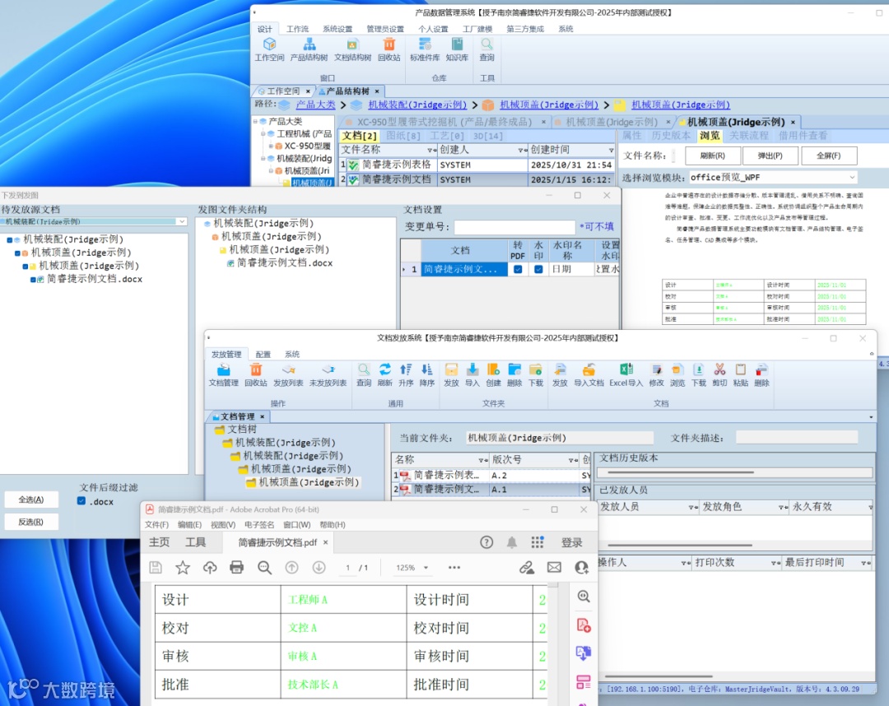The image size is (889, 706).
Task: Open the 选择浏览模块 office预览_WPF dropdown
Action: (773, 178)
